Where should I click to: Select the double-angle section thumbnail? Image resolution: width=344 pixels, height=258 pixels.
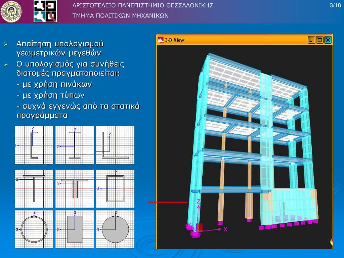[x=74, y=189]
